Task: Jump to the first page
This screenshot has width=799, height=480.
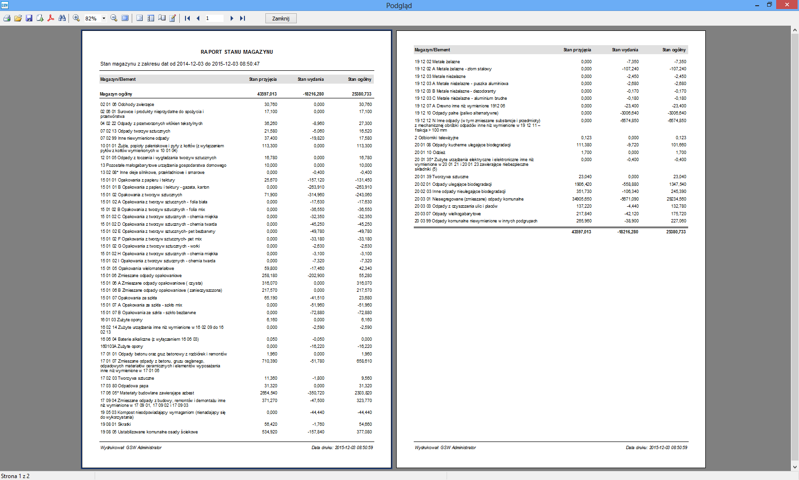Action: pos(187,18)
